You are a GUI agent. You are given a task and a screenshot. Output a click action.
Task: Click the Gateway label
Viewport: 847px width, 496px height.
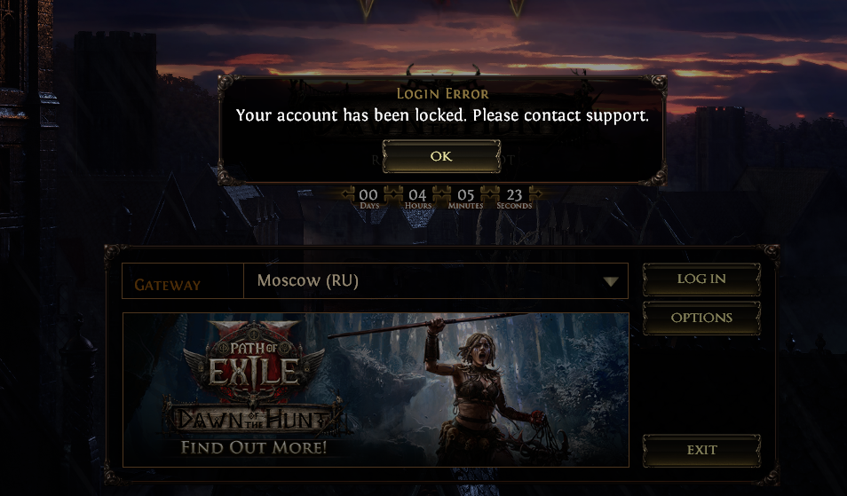click(x=167, y=285)
